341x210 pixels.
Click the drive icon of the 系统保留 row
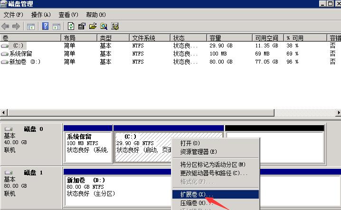[5, 54]
